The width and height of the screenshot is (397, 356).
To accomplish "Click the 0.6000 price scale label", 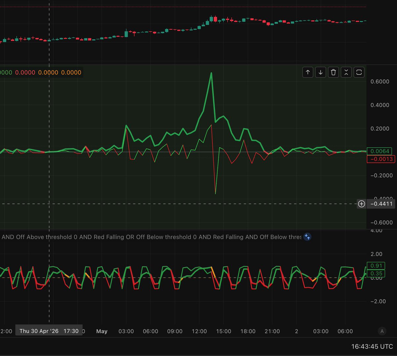I will coord(380,82).
